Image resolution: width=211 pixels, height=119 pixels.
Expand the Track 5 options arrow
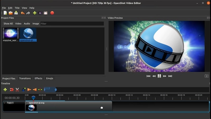[x=5, y=103]
